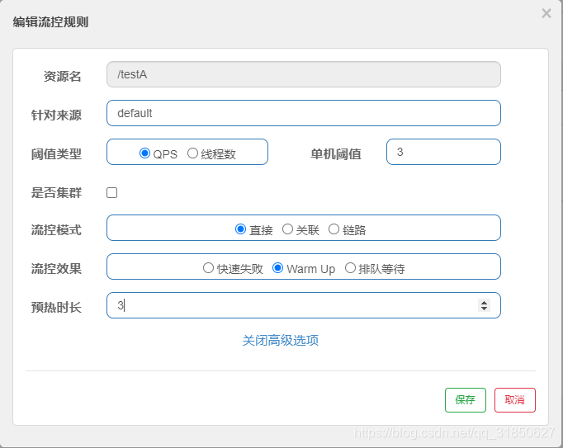Click the 预热时长 input field

pos(304,305)
